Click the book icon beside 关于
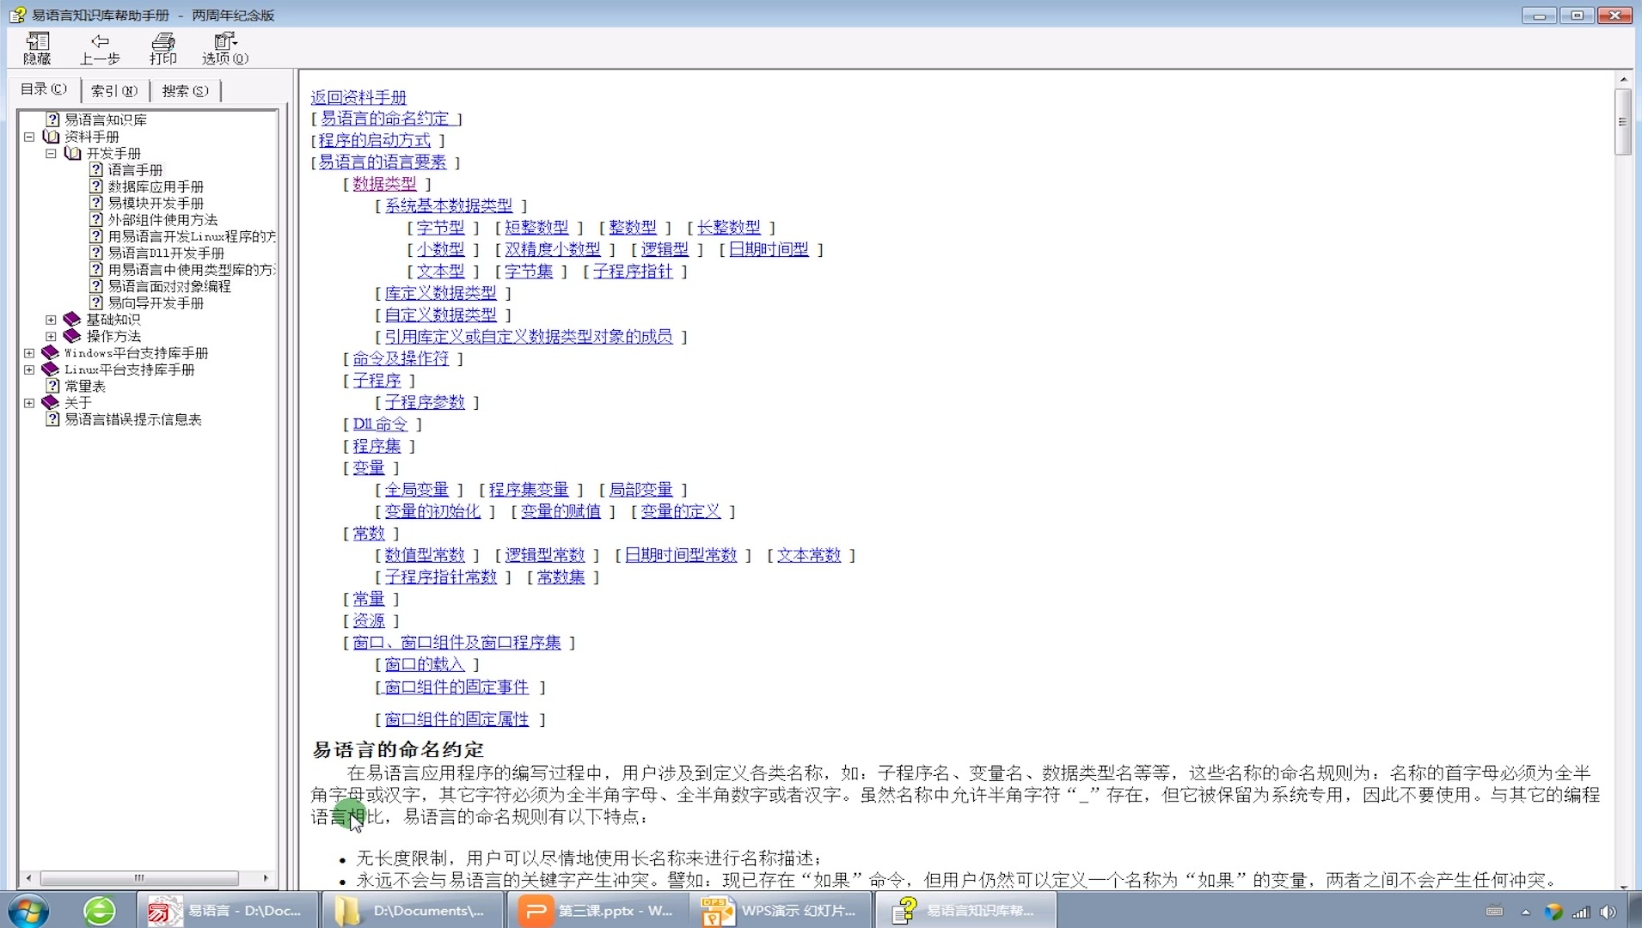Image resolution: width=1642 pixels, height=928 pixels. pyautogui.click(x=51, y=403)
